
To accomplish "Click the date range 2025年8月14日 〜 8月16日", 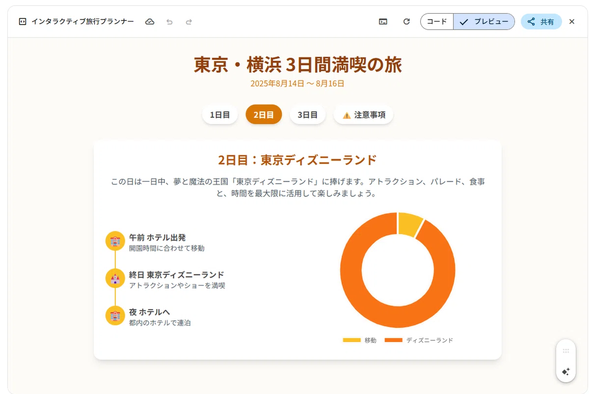I will [x=297, y=84].
